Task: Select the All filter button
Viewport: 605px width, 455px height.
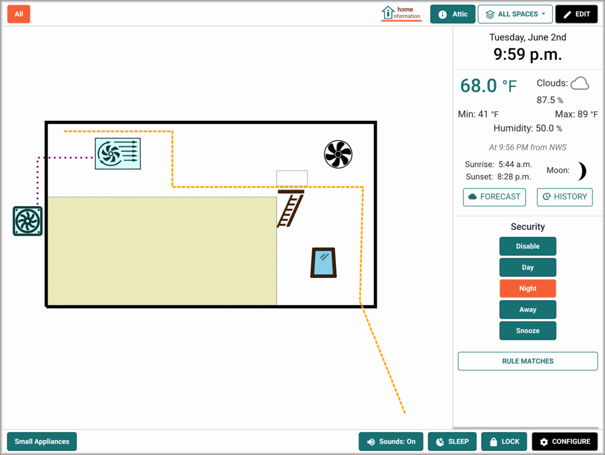Action: click(x=18, y=14)
